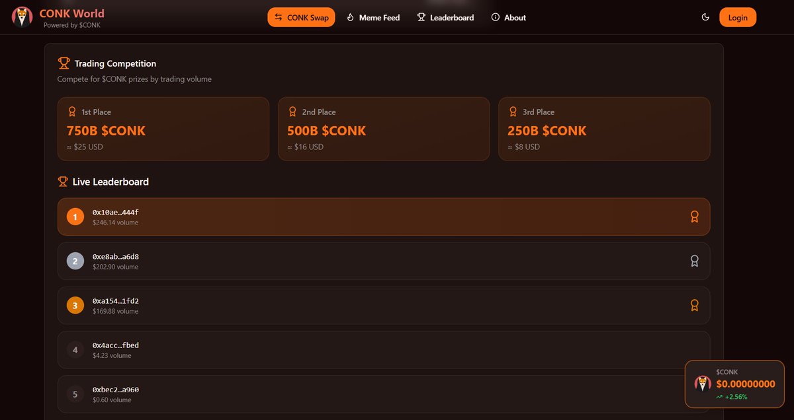Screen dimensions: 794x420
Task: Click rank 2 silver badge
Action: (x=75, y=261)
